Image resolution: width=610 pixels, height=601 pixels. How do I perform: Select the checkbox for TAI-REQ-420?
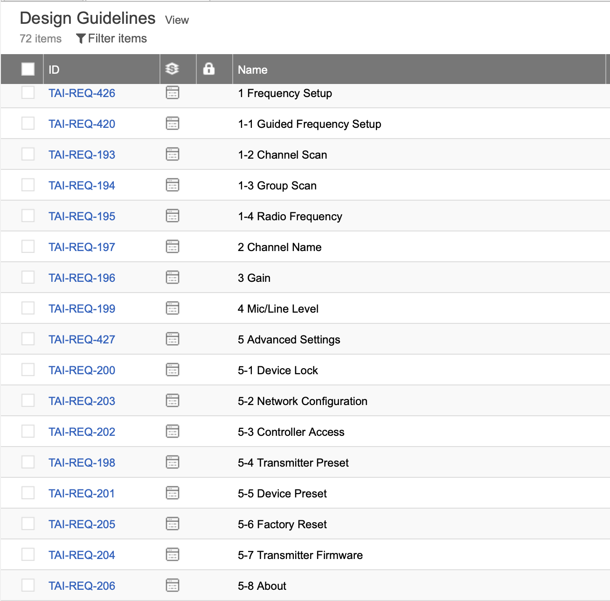pyautogui.click(x=28, y=123)
